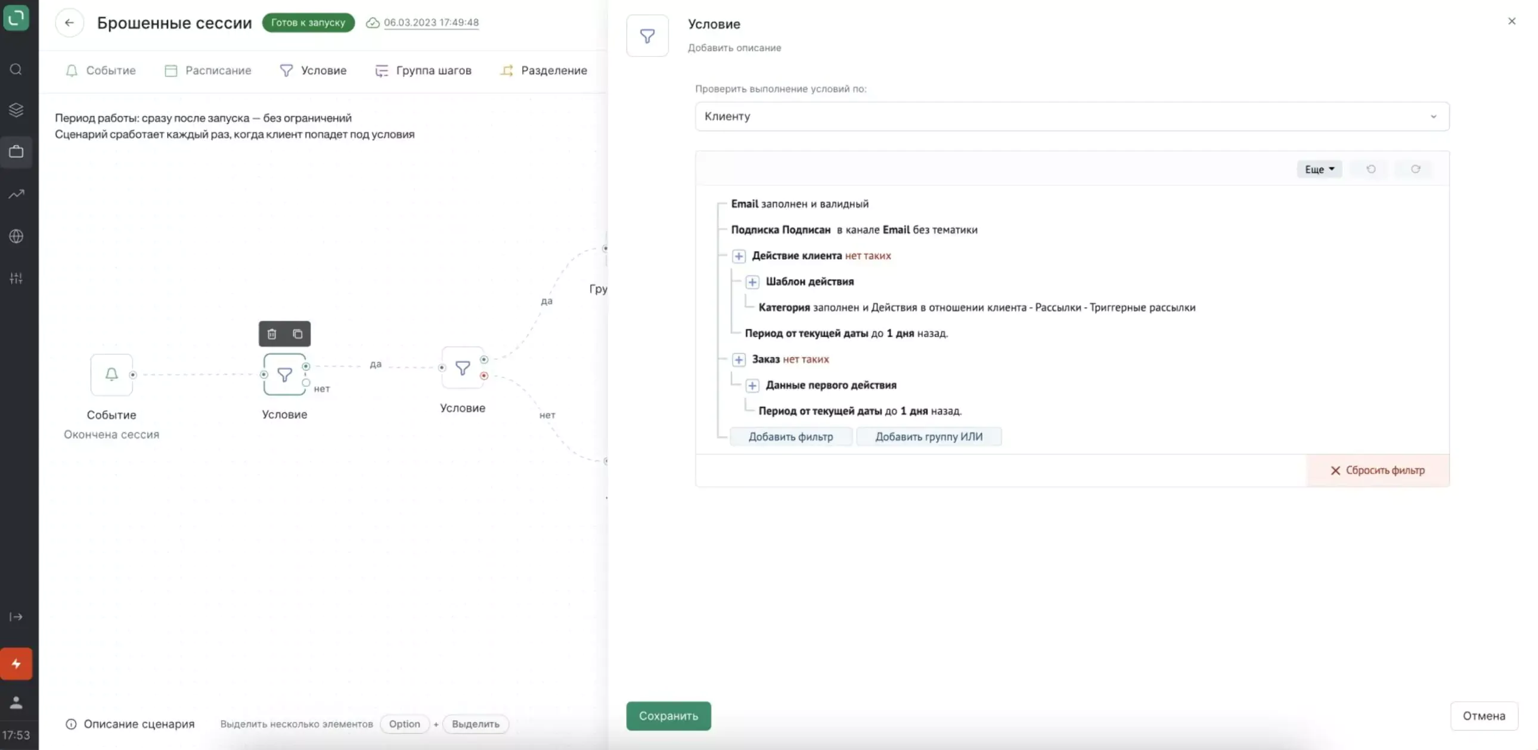
Task: Go back with the arrow button
Action: click(x=69, y=23)
